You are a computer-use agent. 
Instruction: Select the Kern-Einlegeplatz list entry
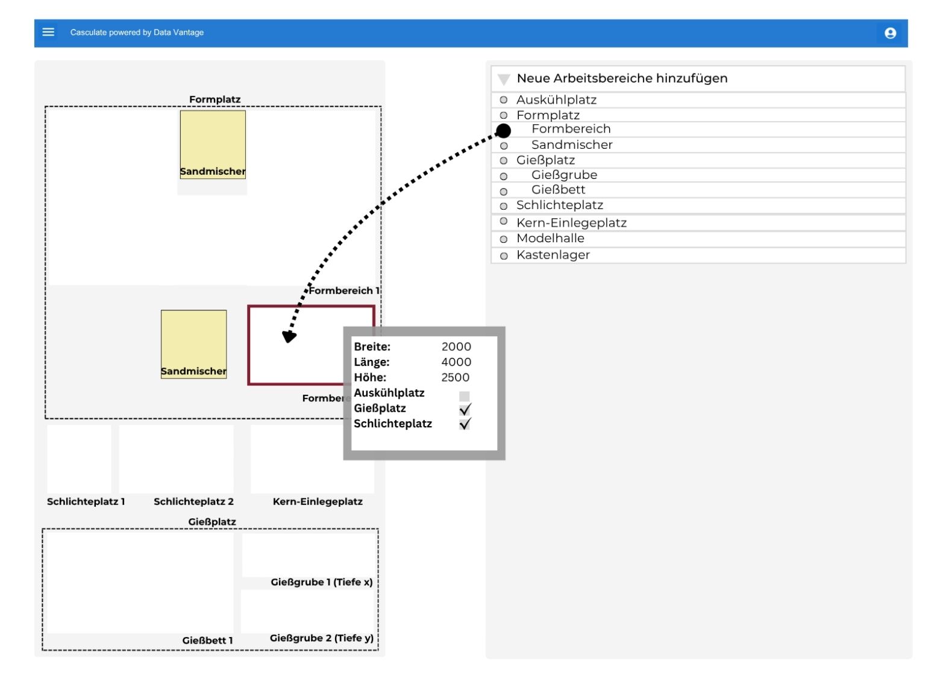[x=571, y=223]
